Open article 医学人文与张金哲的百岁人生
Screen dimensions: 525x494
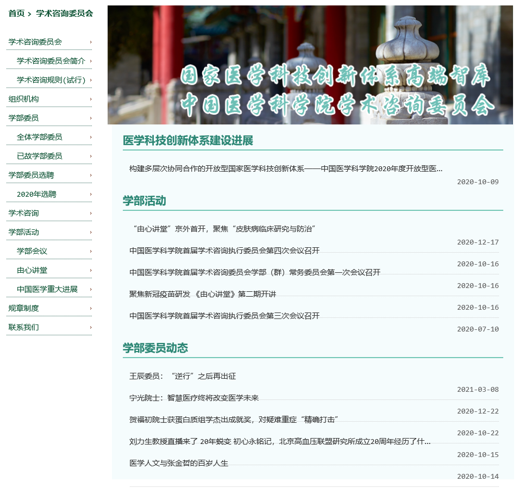click(x=178, y=464)
